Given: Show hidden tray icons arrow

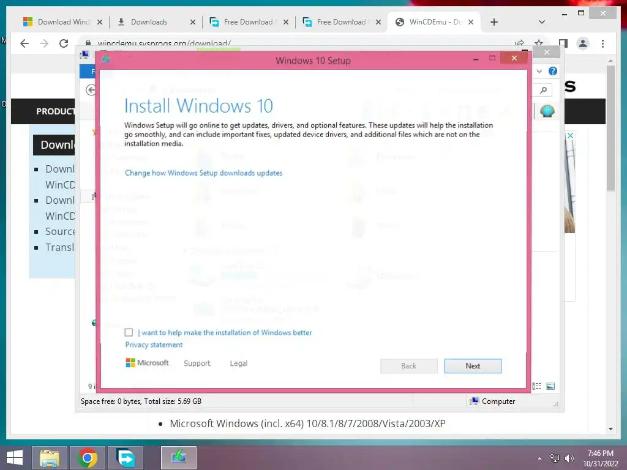Looking at the screenshot, I should pos(539,458).
